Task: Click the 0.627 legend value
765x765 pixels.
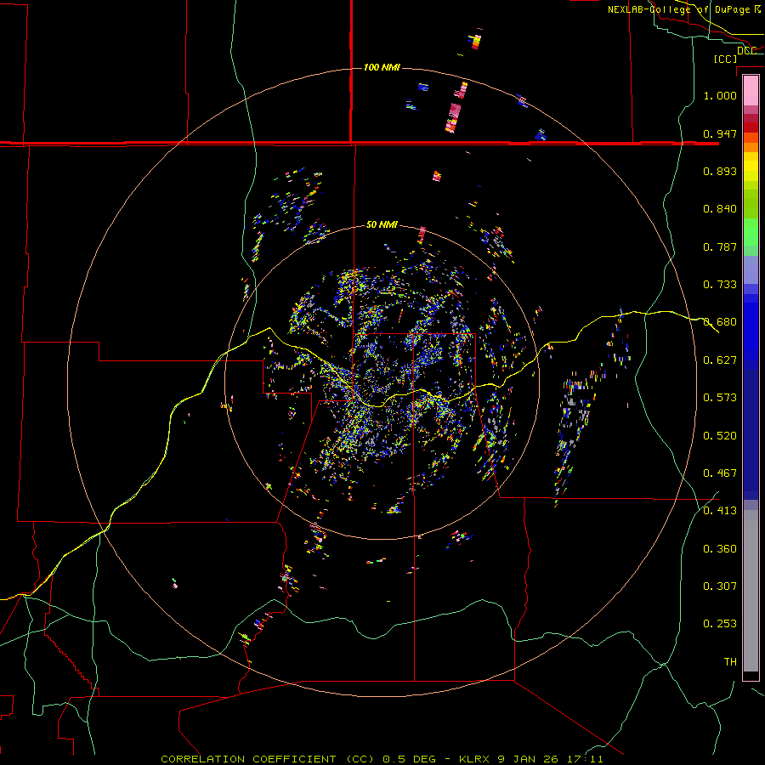Action: click(x=720, y=360)
